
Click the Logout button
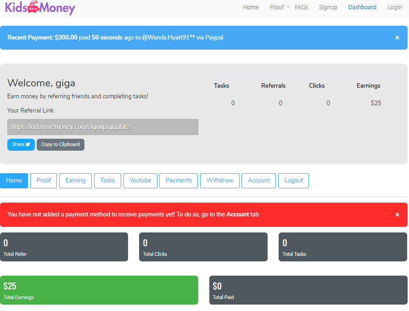(293, 181)
